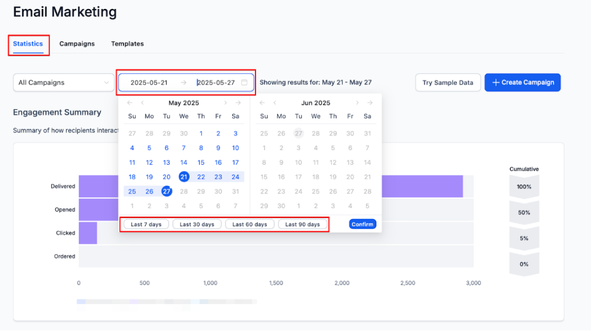
Task: Go to next month in May calendar
Action: click(x=225, y=103)
